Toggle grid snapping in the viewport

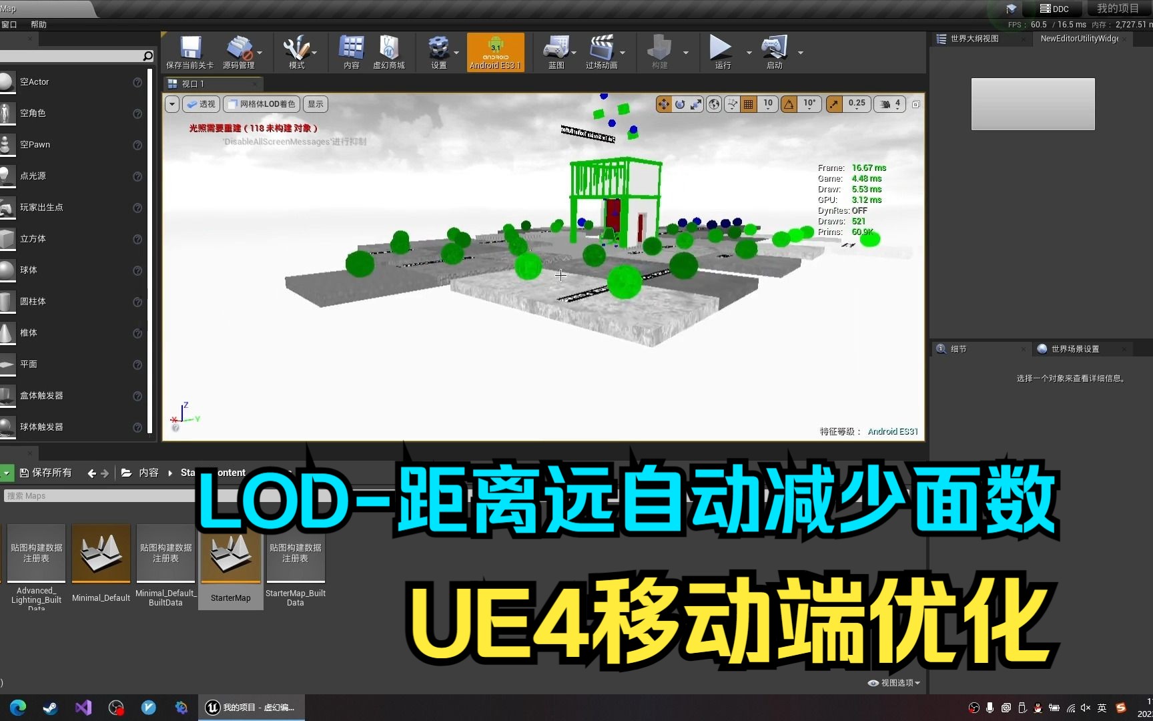(x=749, y=104)
